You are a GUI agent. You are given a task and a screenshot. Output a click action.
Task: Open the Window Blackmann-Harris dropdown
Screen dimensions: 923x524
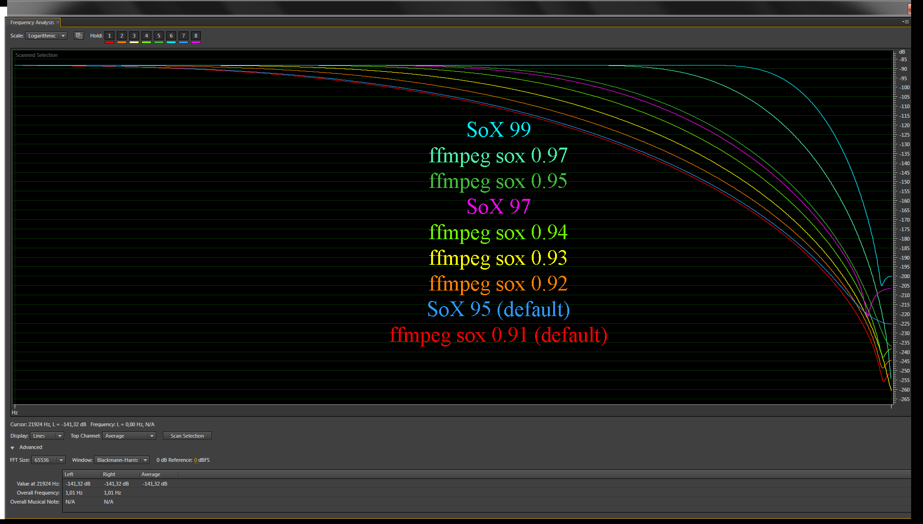(122, 460)
